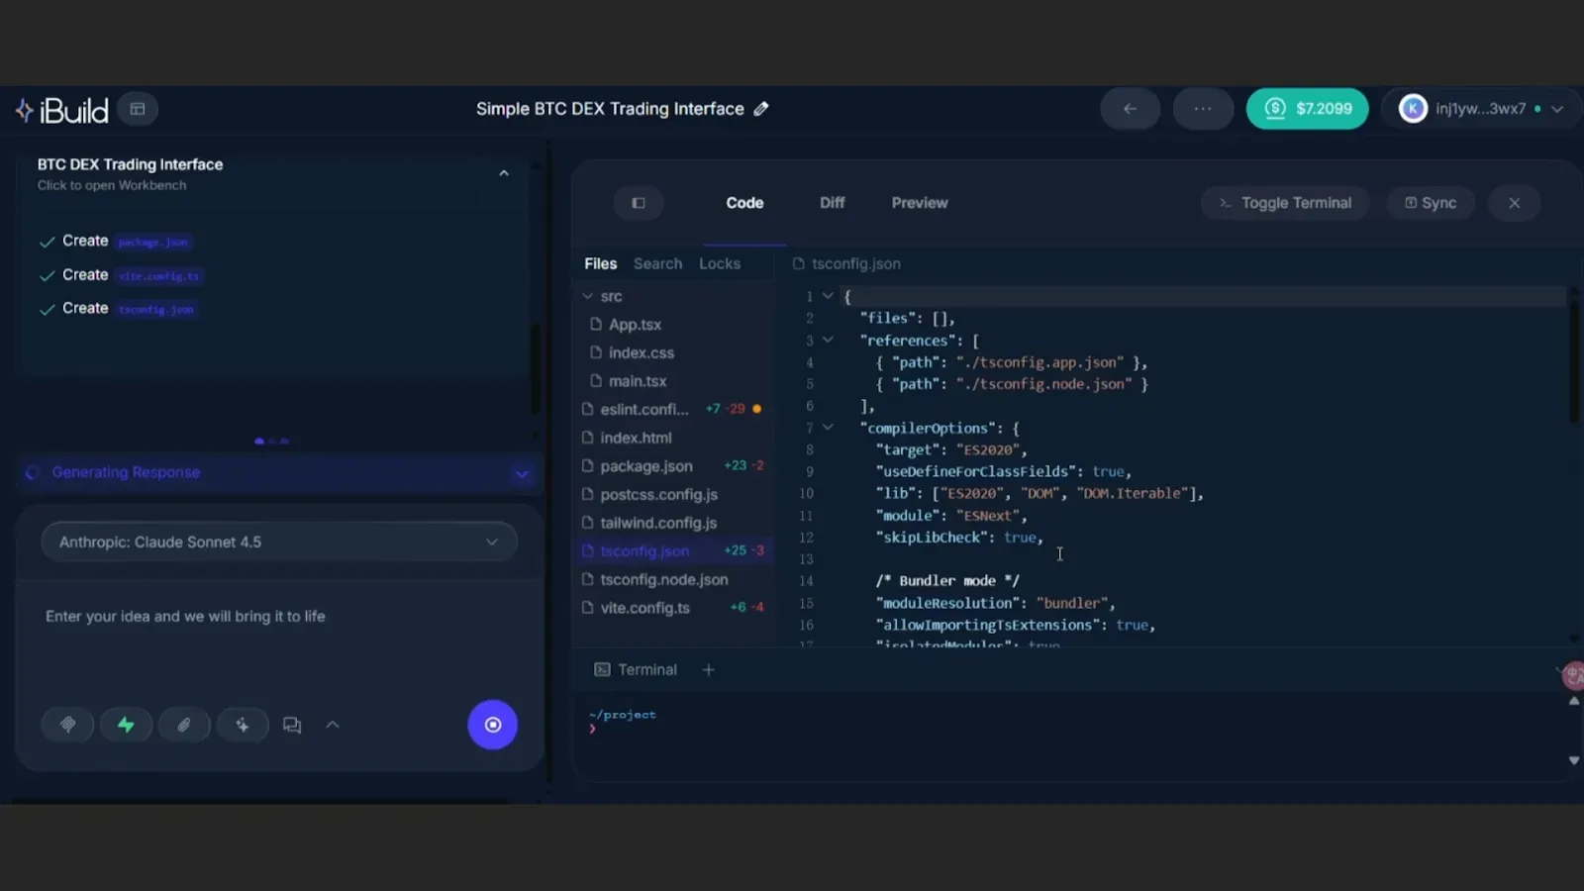Click the $7.2099 balance button
The image size is (1584, 891).
[x=1307, y=109]
